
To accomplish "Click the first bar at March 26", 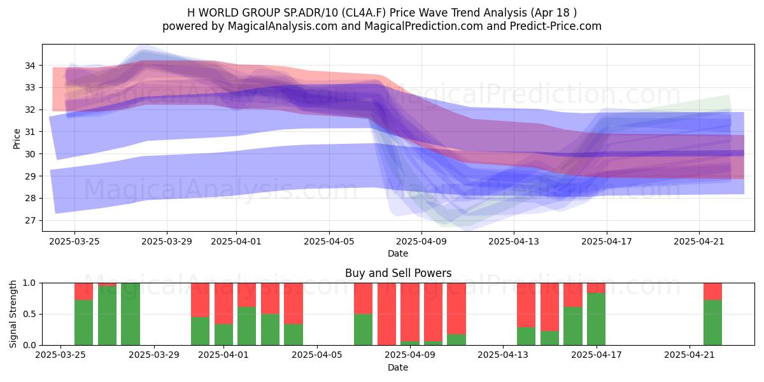I will (84, 314).
